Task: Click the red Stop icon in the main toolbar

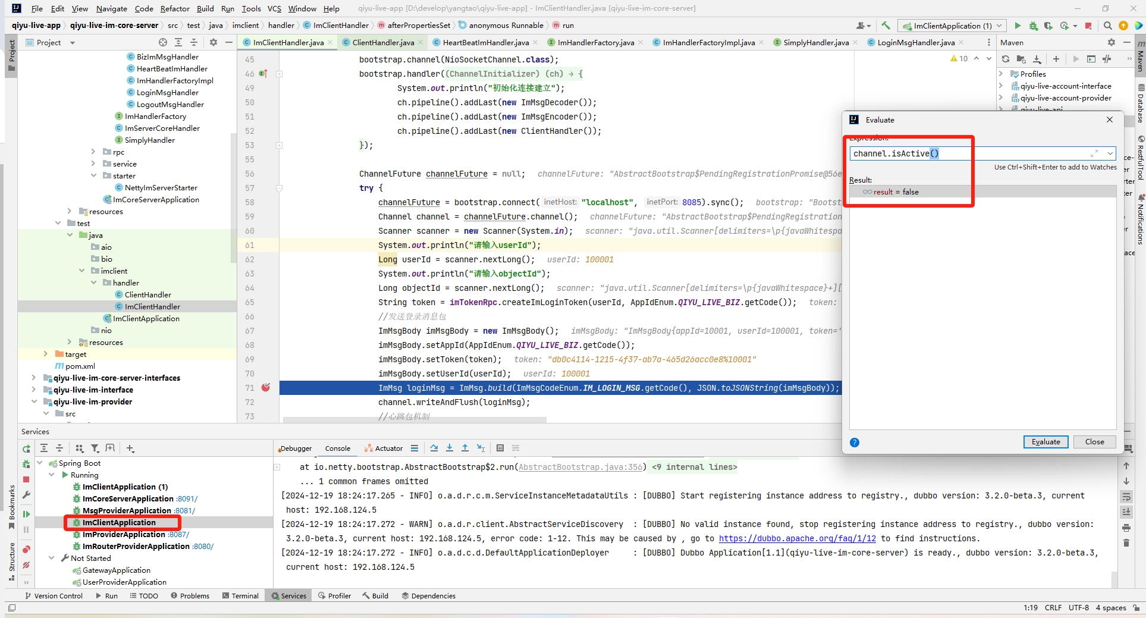Action: click(x=1088, y=26)
